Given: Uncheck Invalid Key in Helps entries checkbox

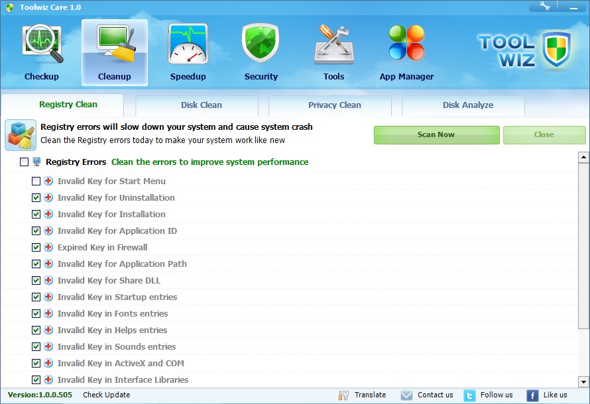Looking at the screenshot, I should [36, 330].
